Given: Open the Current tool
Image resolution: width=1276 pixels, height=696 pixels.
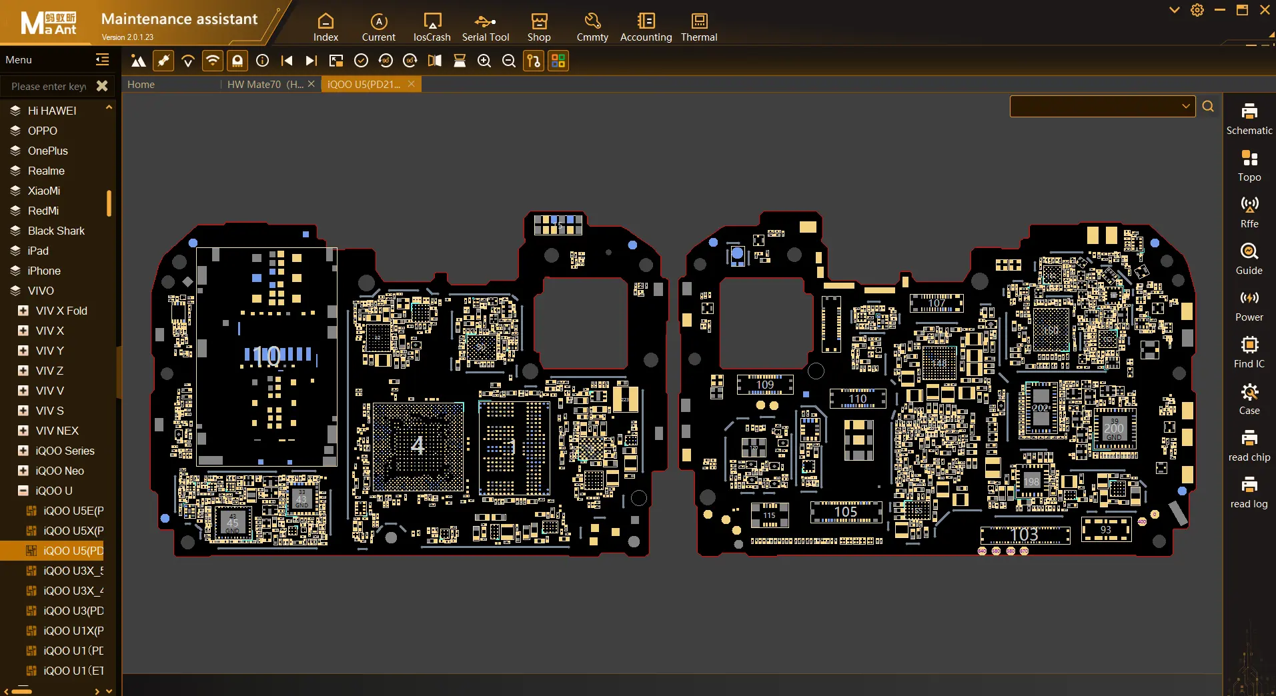Looking at the screenshot, I should (x=379, y=27).
